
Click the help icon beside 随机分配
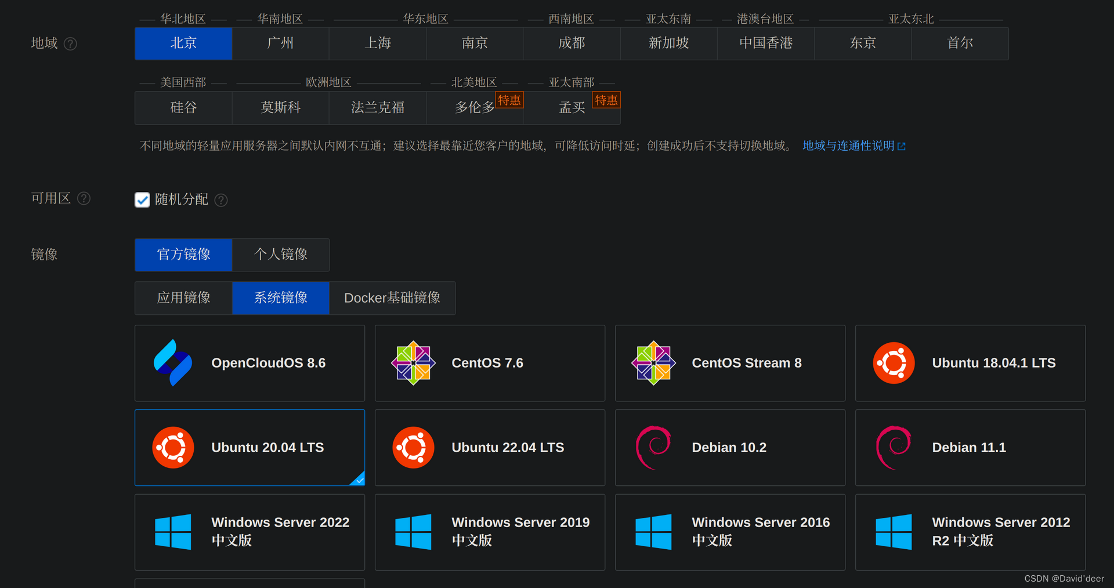[221, 200]
